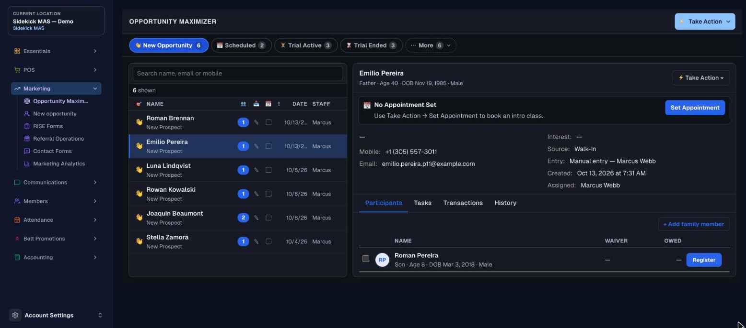Click the Belt Promotions chevrons-up icon

(x=17, y=239)
